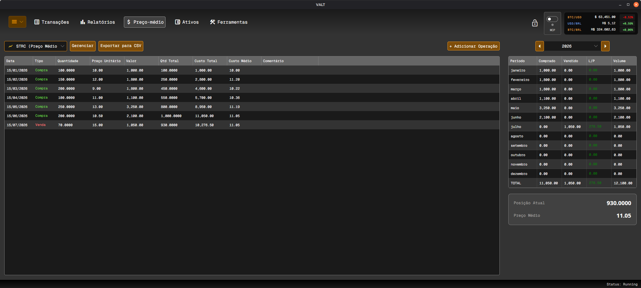Open the 2026 year dropdown

(572, 46)
